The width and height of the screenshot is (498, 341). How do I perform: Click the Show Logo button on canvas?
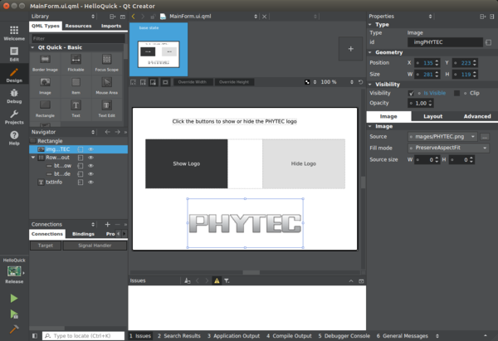pos(187,163)
